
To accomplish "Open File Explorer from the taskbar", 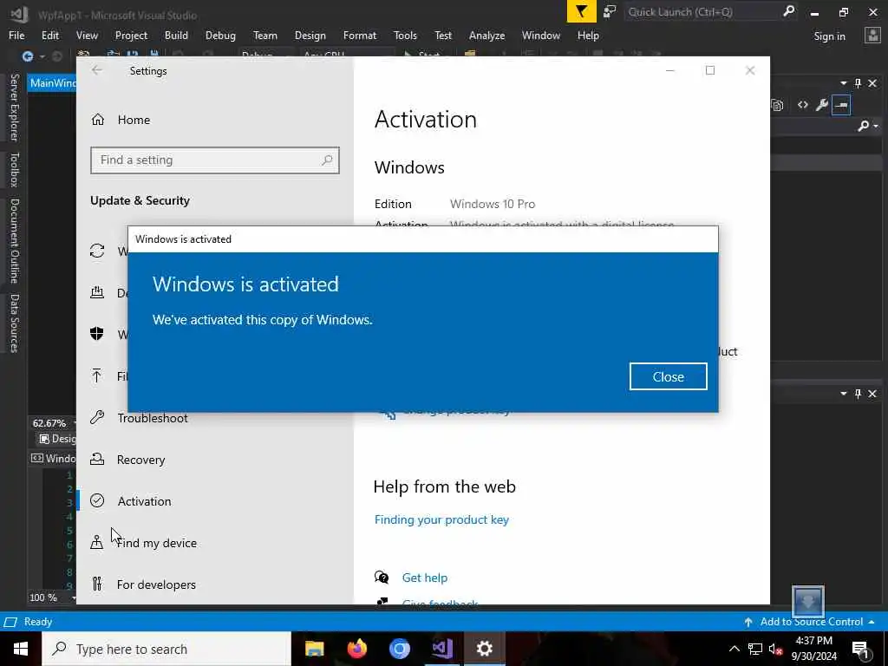I will click(x=314, y=649).
